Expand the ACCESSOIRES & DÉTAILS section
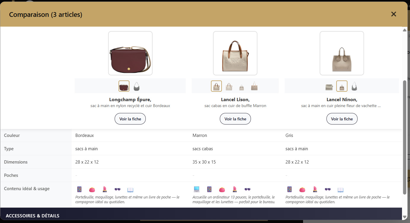This screenshot has height=223, width=410. coord(33,216)
